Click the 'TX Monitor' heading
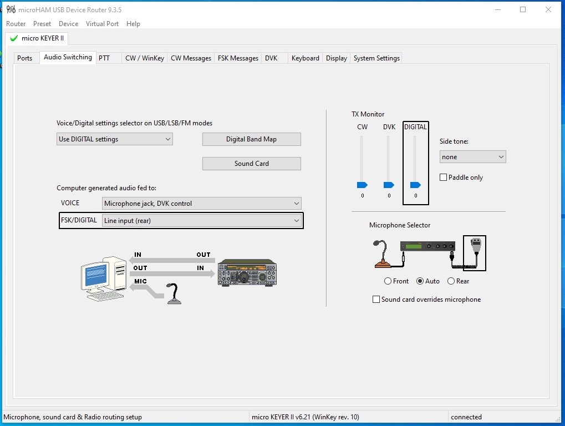Screen dimensions: 565x426 [x=368, y=114]
